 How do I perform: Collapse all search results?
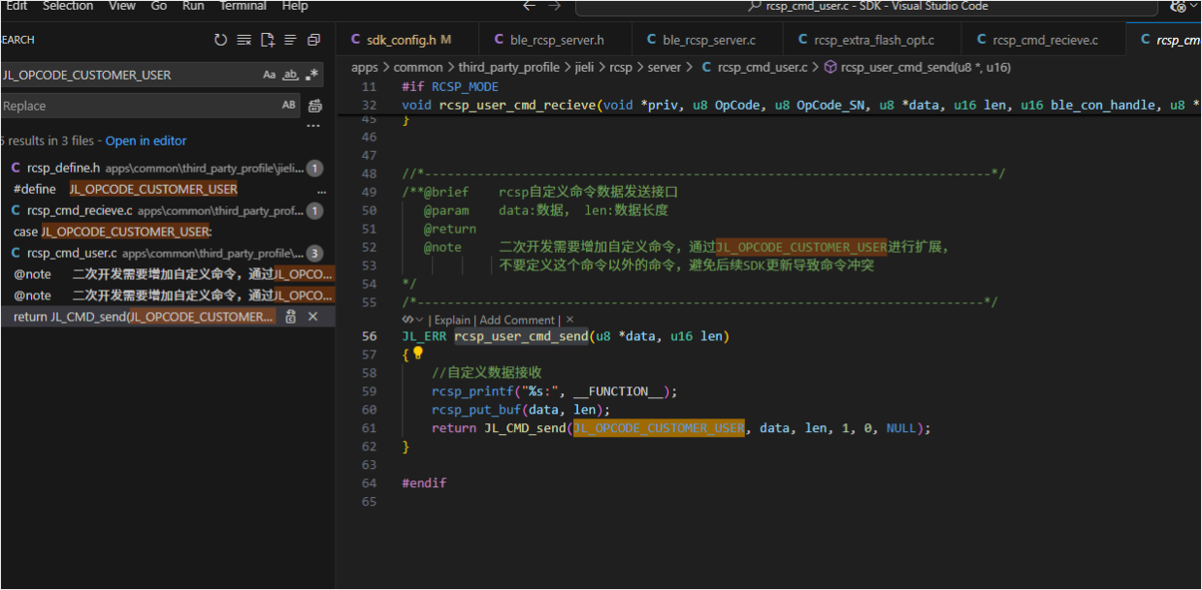[313, 40]
